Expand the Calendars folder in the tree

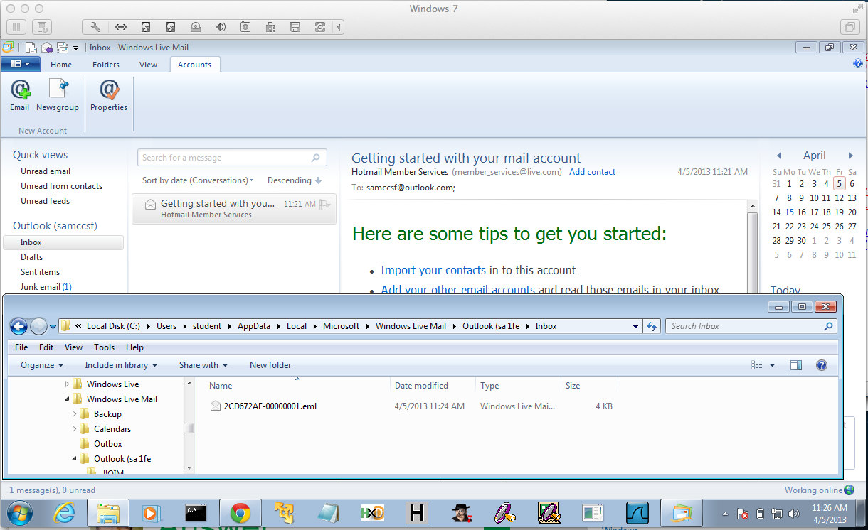(x=75, y=428)
